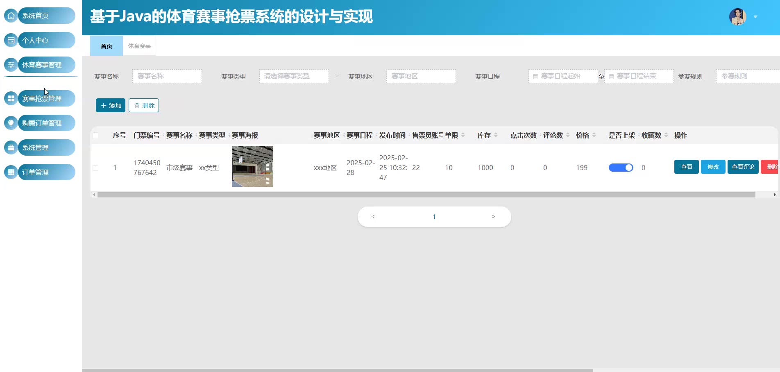Select the checkbox for row 1
Screen dimensions: 780x372
95,168
